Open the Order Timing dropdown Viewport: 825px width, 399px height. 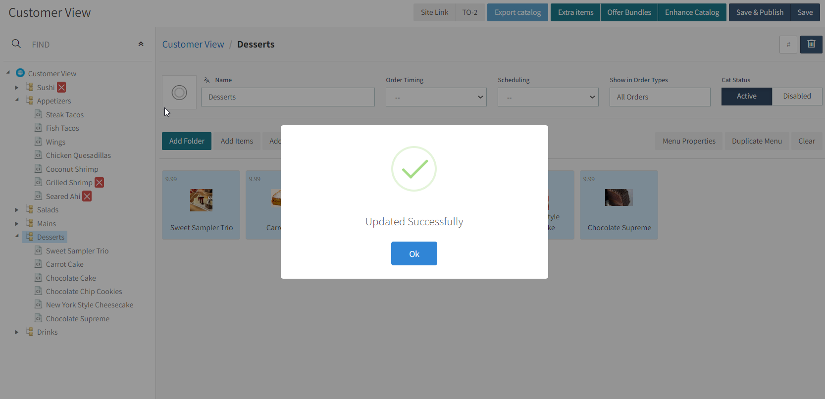[x=436, y=97]
